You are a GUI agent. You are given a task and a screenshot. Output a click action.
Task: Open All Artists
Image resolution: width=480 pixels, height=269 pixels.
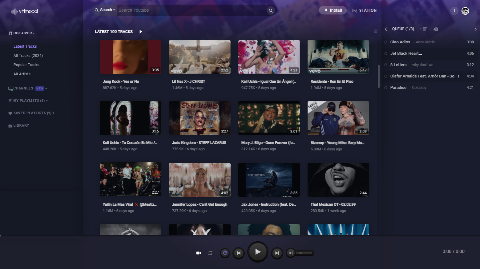point(22,74)
